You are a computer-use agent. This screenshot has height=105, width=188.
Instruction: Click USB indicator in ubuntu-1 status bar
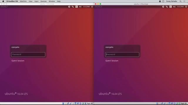(x=70, y=104)
